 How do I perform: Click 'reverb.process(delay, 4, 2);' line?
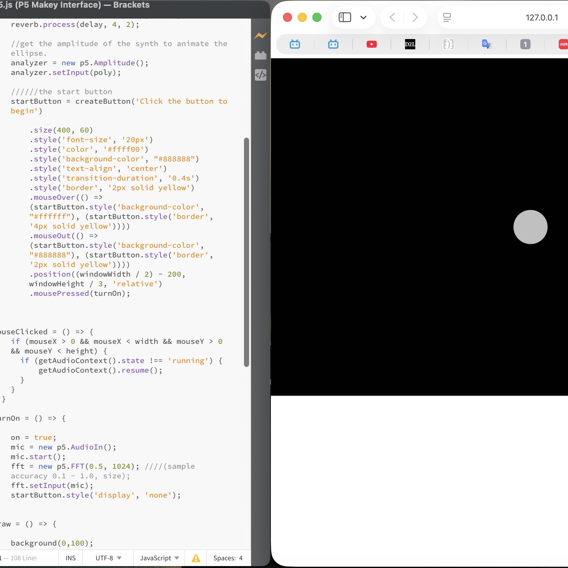pyautogui.click(x=75, y=25)
